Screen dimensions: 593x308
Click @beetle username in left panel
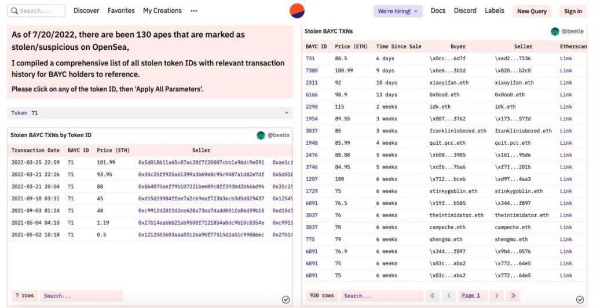click(x=279, y=135)
